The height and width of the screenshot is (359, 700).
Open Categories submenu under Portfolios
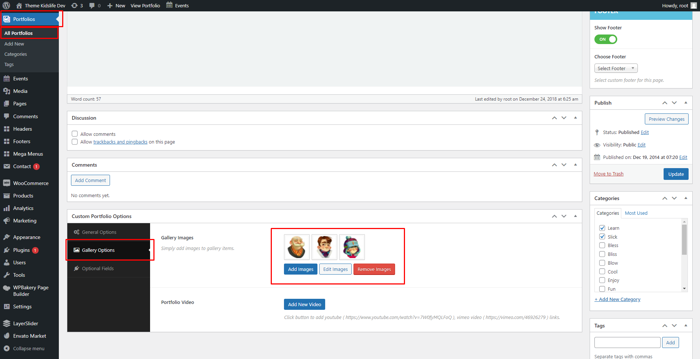coord(15,54)
